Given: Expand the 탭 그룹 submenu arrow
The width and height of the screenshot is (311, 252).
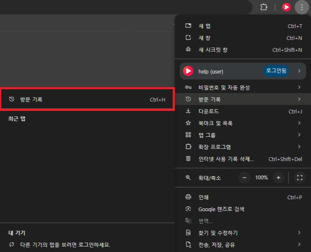Looking at the screenshot, I should click(x=299, y=135).
